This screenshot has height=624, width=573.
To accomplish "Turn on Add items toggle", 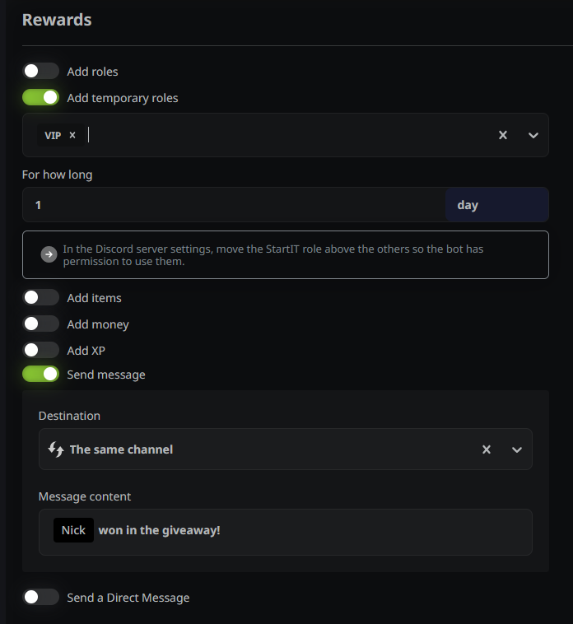I will coord(41,298).
